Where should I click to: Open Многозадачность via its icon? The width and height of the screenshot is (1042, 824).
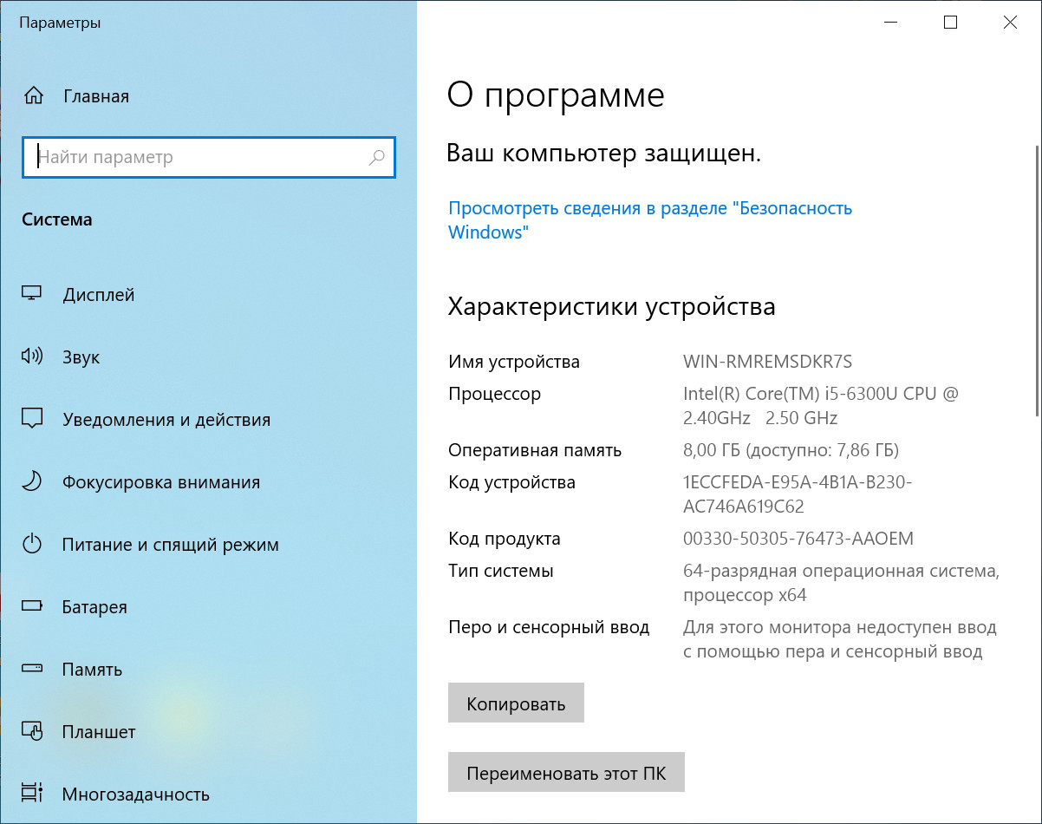pos(32,795)
